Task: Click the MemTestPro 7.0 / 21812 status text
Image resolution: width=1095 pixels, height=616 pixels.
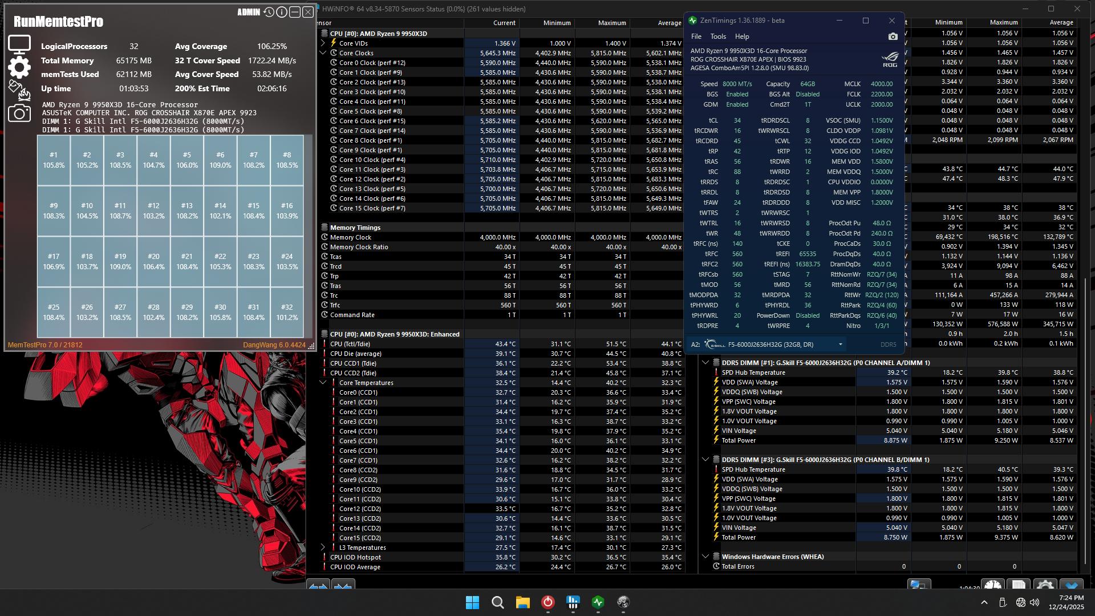Action: (x=45, y=345)
